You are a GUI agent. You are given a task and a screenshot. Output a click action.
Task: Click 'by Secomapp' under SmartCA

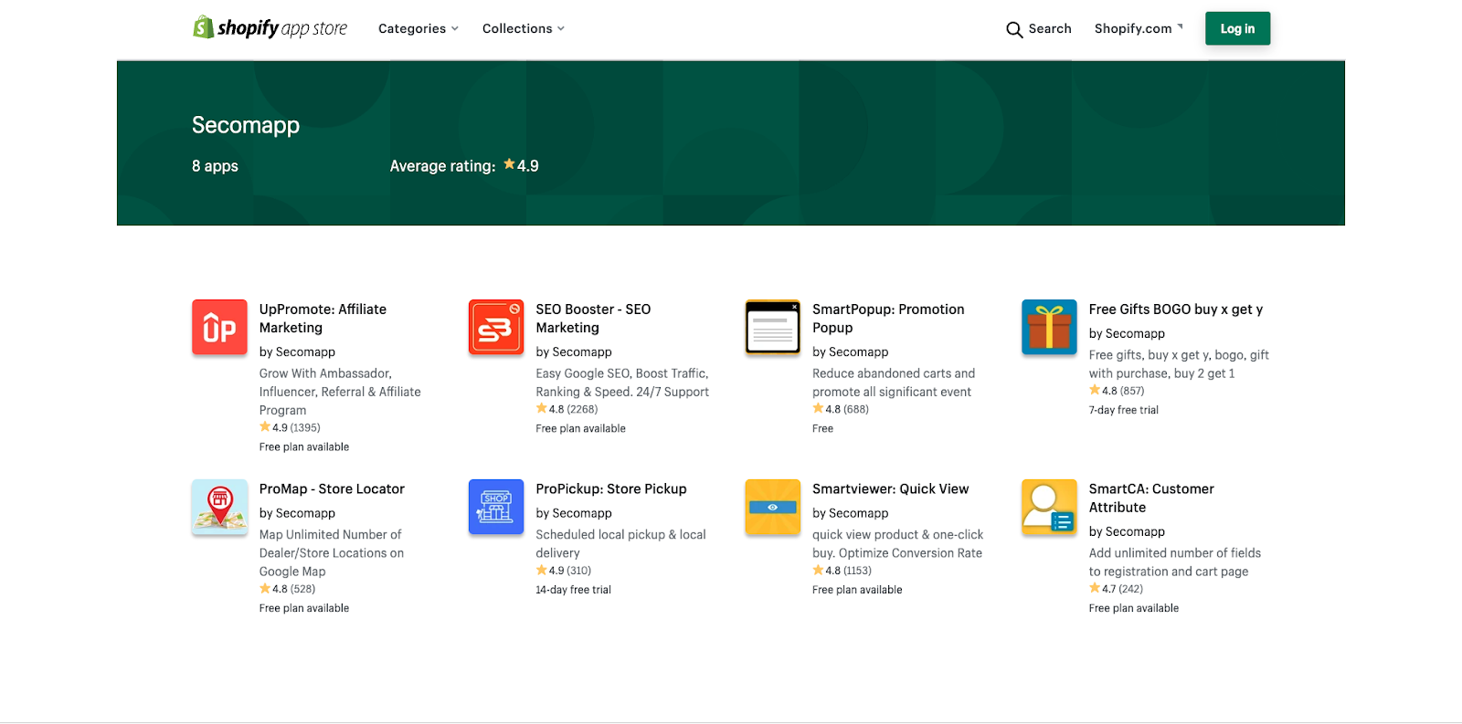[1127, 531]
